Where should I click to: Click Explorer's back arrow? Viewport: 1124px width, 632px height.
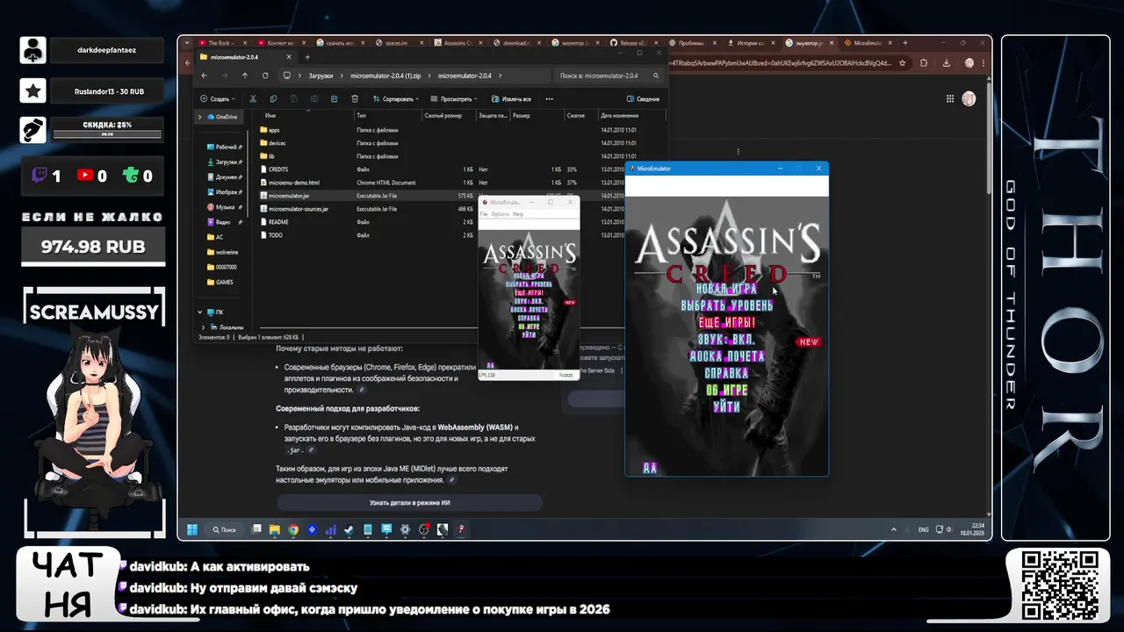point(205,75)
